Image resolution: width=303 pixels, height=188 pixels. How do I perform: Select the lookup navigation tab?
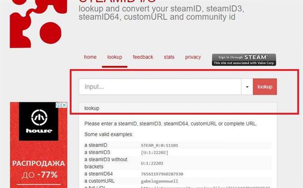click(x=115, y=57)
